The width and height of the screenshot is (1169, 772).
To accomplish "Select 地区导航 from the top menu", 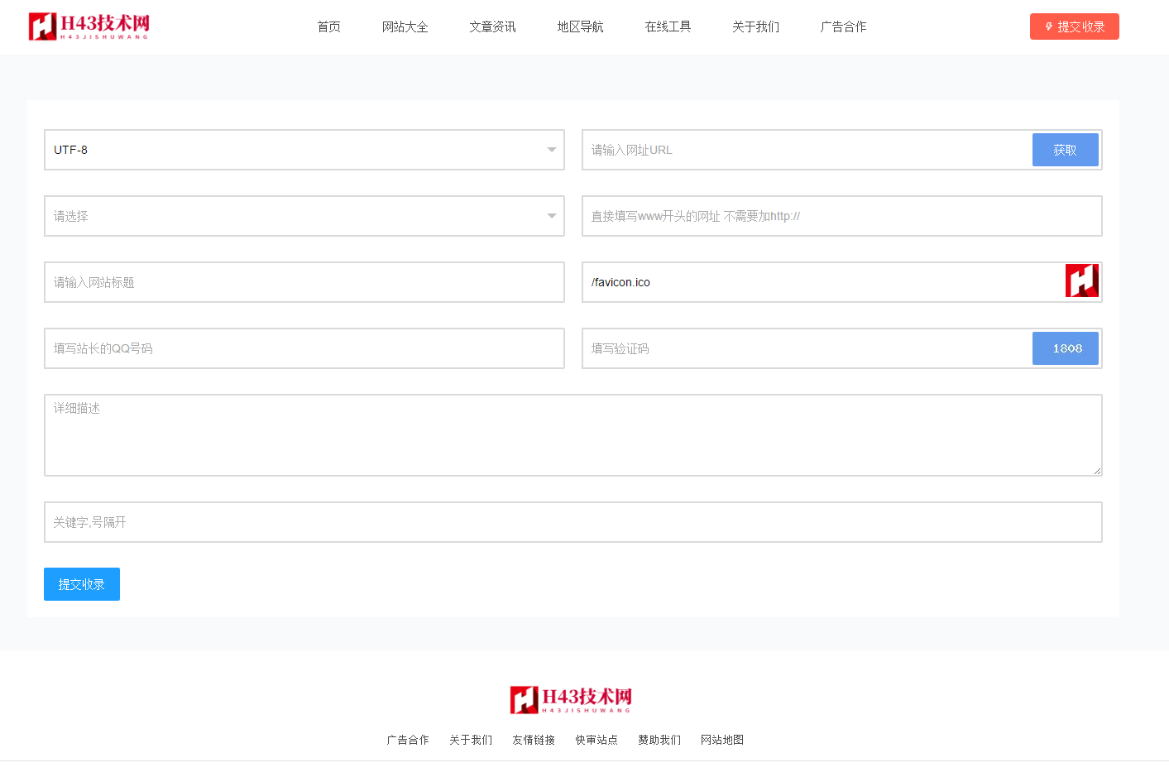I will tap(580, 26).
